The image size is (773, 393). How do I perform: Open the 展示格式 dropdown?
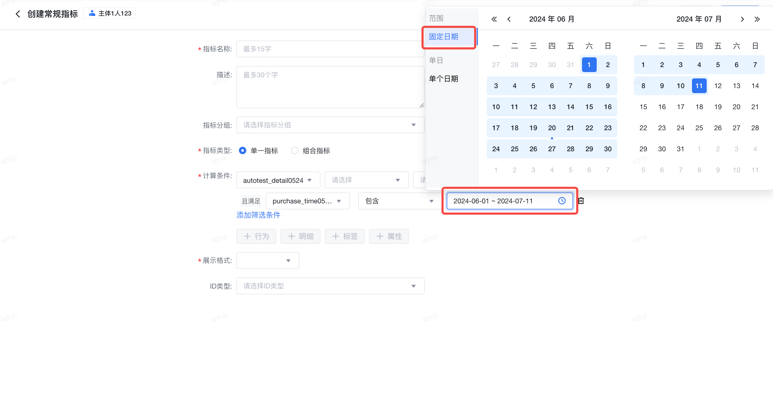click(268, 260)
